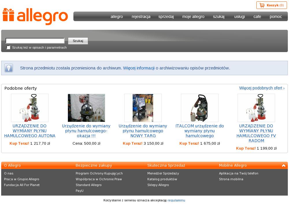The height and width of the screenshot is (206, 289).
Task: View the ITALCOM device thumbnail
Action: tap(200, 108)
